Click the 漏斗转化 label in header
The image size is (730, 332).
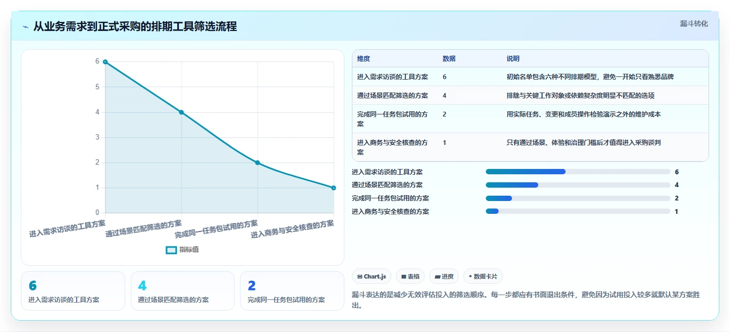(x=694, y=24)
